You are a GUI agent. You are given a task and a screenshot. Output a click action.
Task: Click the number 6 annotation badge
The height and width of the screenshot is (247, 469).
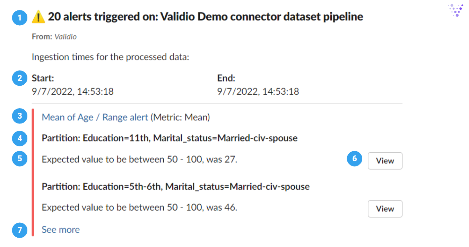(354, 159)
